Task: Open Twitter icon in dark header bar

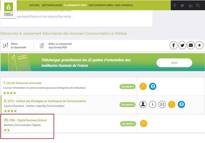Action: [182, 6]
